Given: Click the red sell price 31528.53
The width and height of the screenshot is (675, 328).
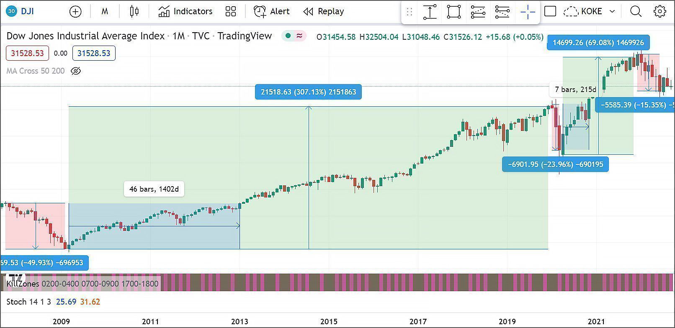Looking at the screenshot, I should pos(27,53).
